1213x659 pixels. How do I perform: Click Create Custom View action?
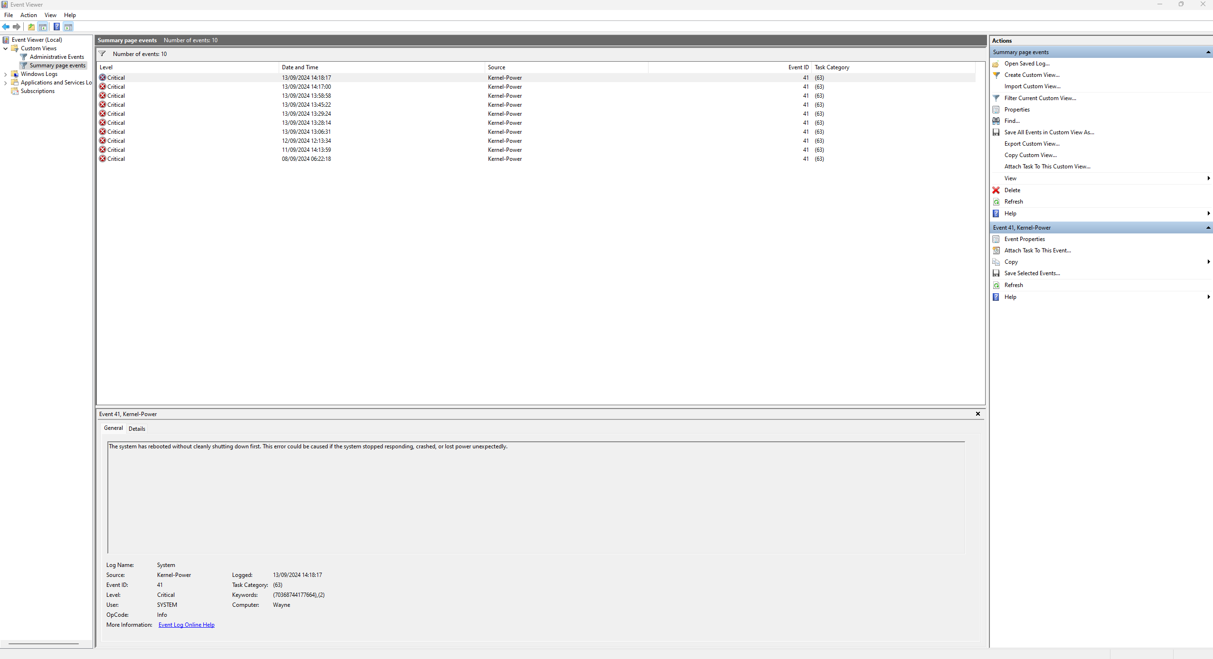[1032, 75]
